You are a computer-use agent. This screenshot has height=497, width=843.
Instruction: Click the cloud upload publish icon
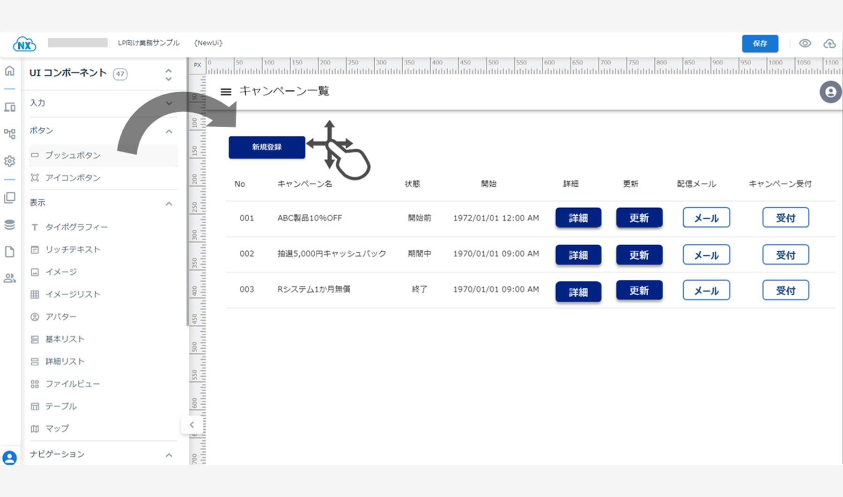coord(829,44)
